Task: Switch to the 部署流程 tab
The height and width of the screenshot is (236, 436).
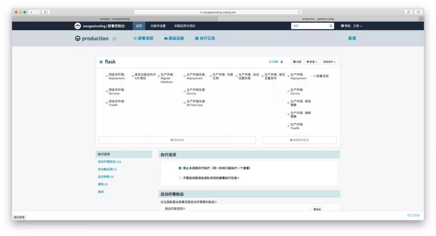Action: (143, 38)
